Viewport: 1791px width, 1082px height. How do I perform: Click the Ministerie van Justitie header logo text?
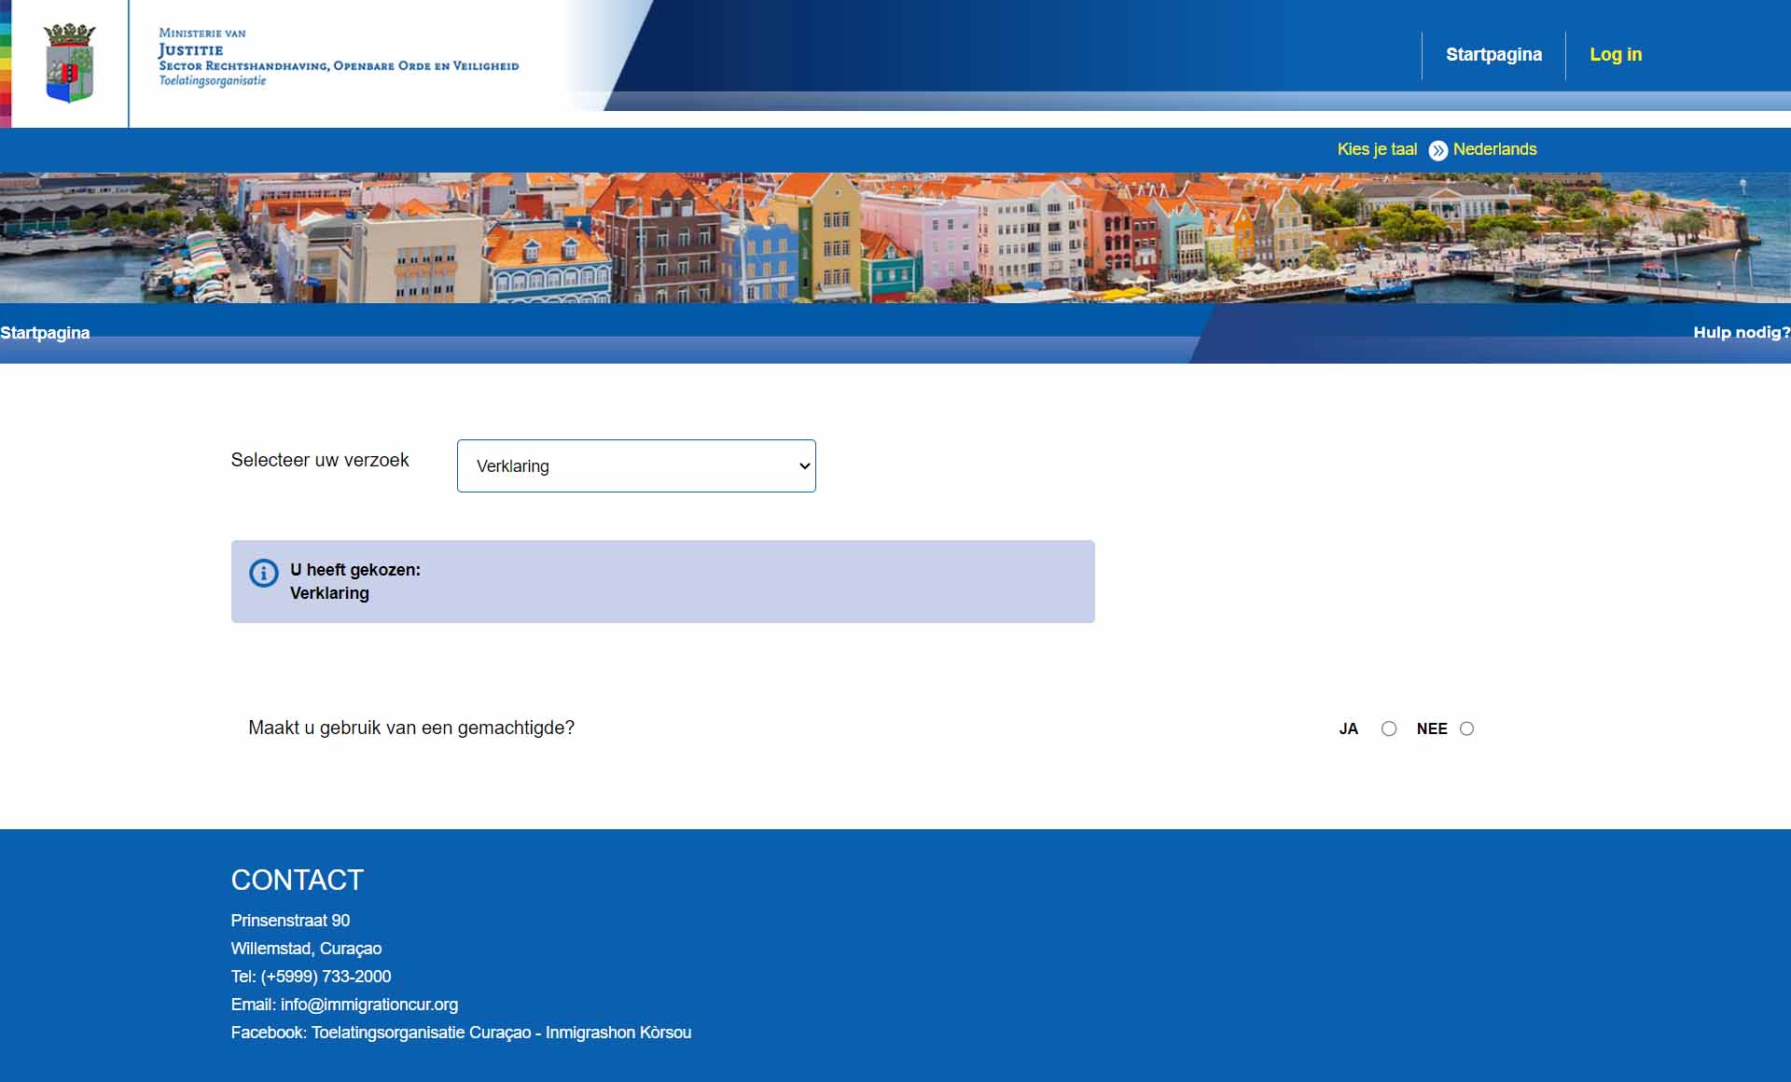(x=338, y=58)
